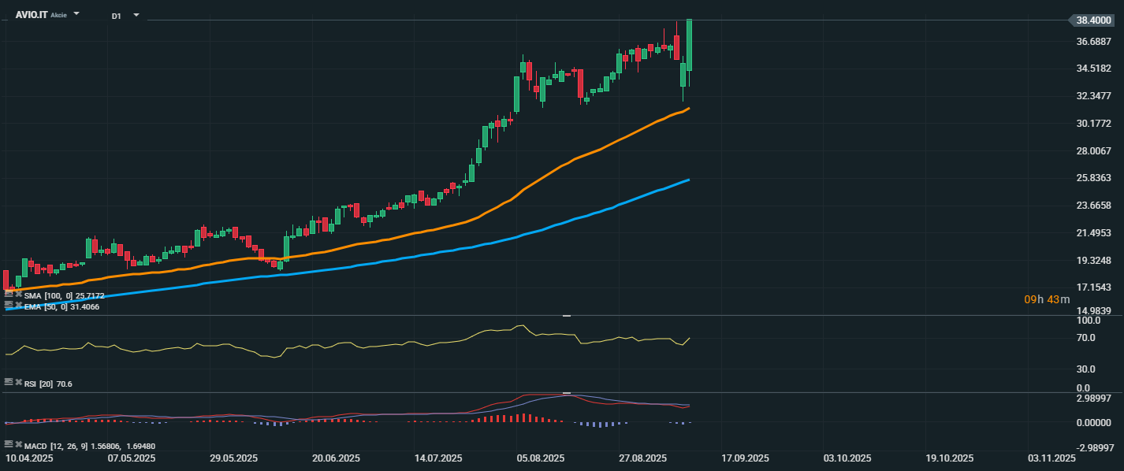
Task: Click the RSI 70.0 axis label
Action: click(1086, 338)
